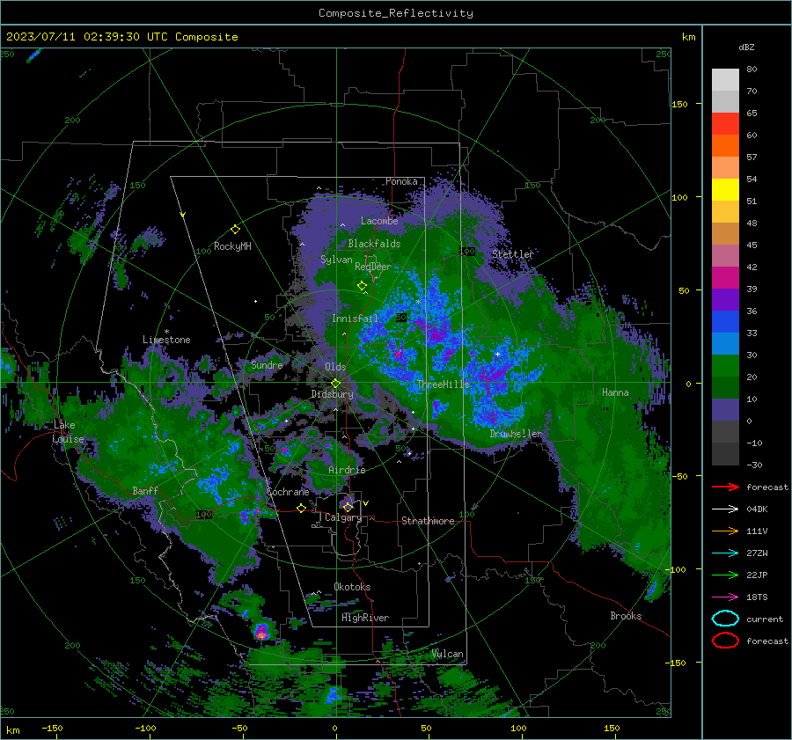The width and height of the screenshot is (792, 740).
Task: Click the Calgary city label
Action: click(x=343, y=517)
